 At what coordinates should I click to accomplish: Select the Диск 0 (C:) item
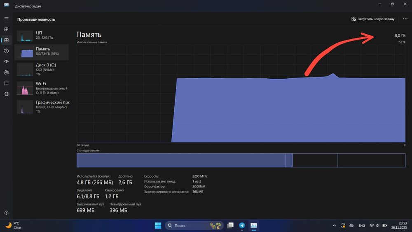tap(42, 69)
